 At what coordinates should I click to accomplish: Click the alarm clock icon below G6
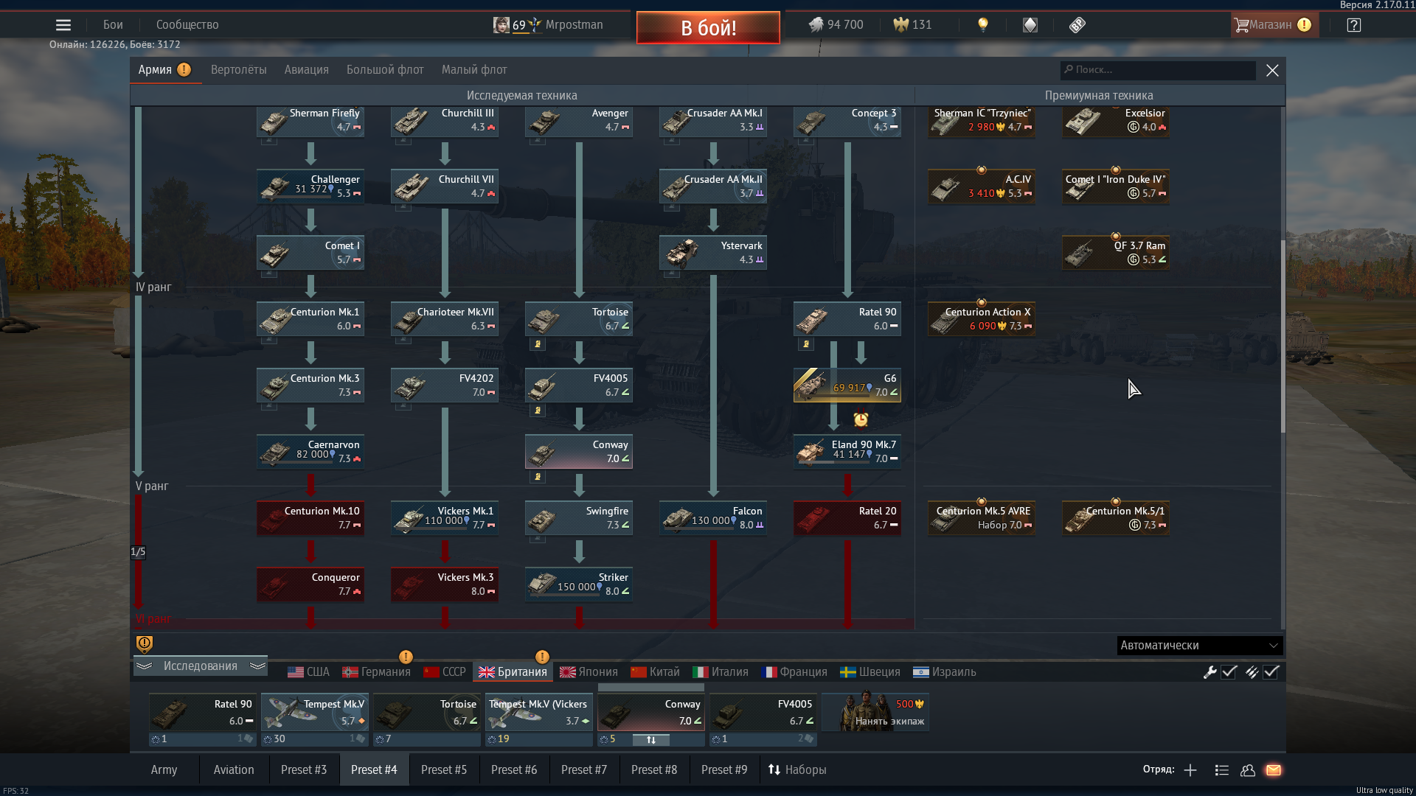pyautogui.click(x=861, y=419)
